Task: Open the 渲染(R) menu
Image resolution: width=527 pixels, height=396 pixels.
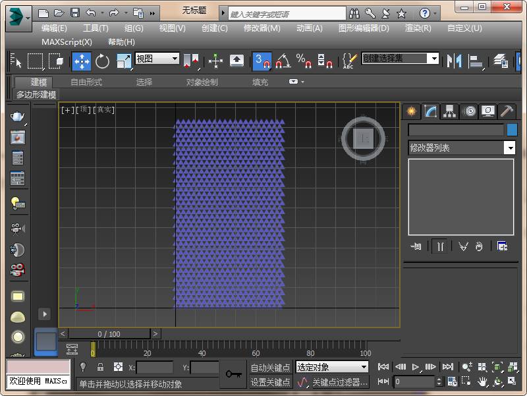Action: [x=418, y=28]
